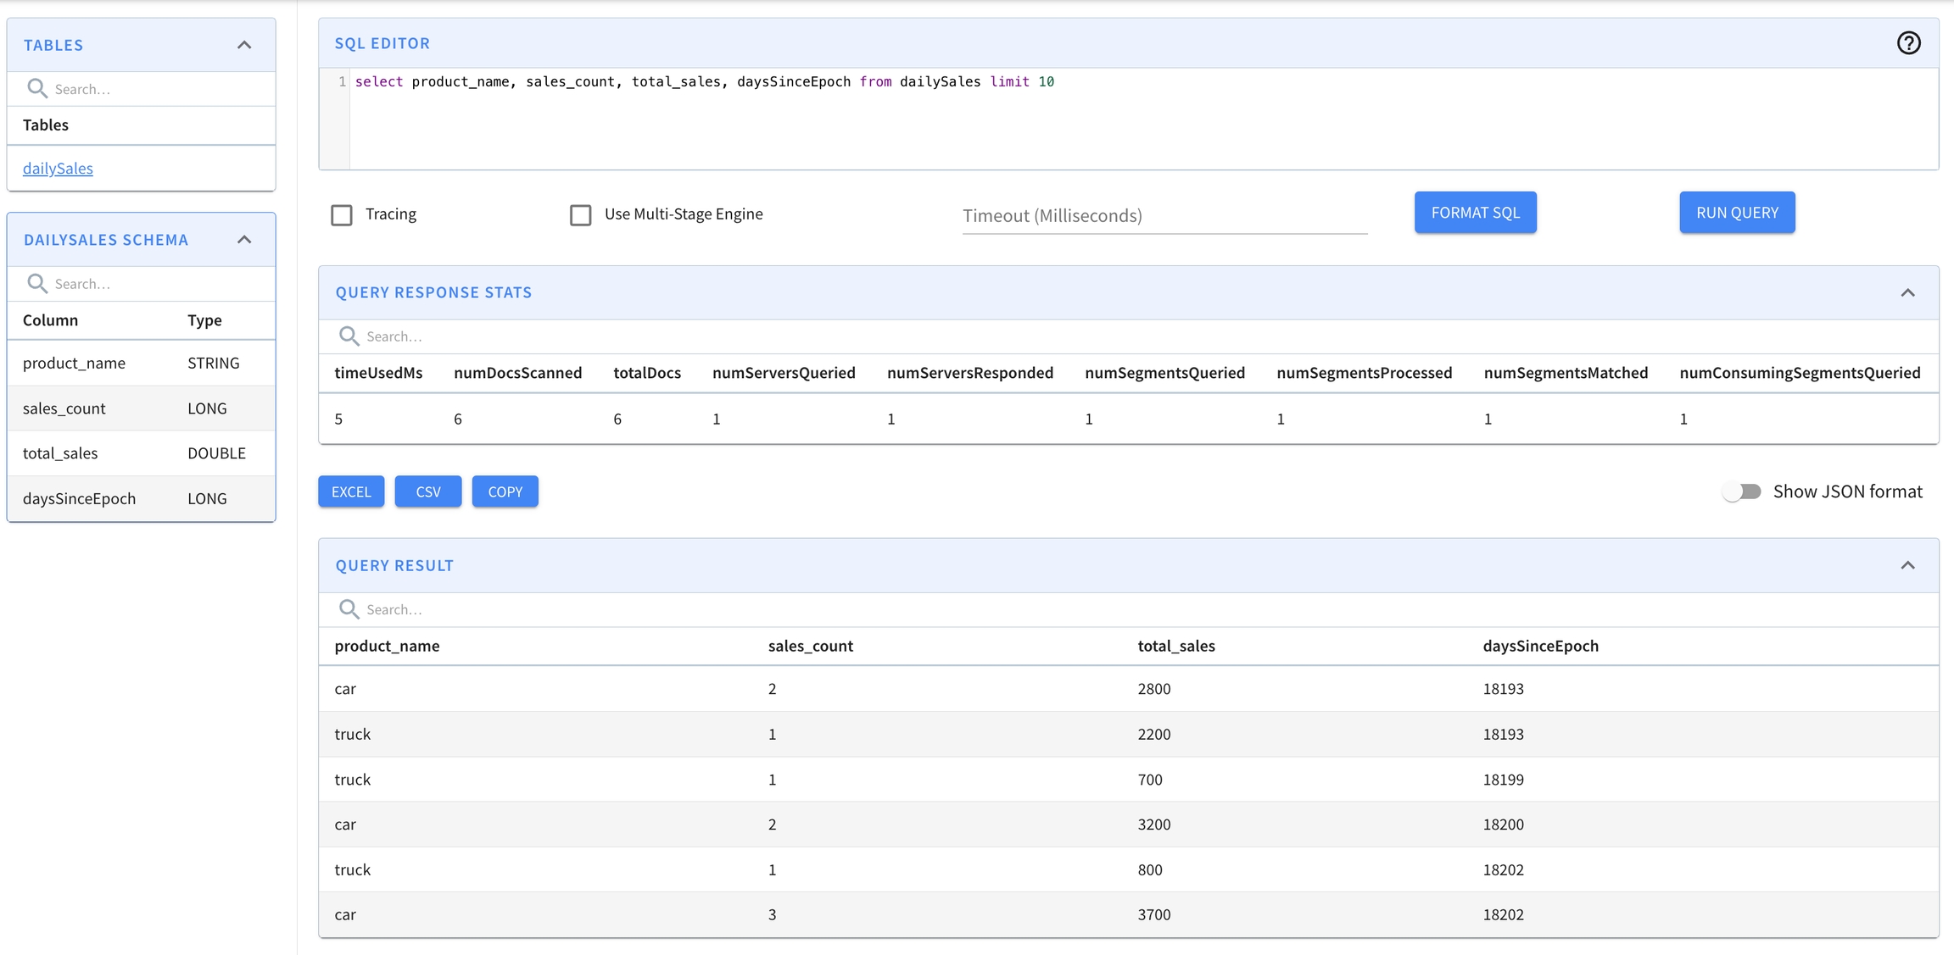
Task: Focus the Timeout (Milliseconds) field
Action: pyautogui.click(x=1164, y=215)
